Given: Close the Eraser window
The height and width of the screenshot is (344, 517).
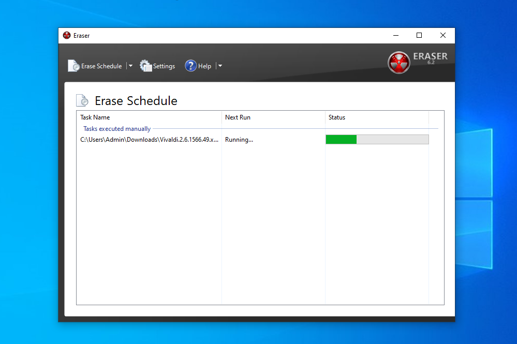Looking at the screenshot, I should pos(443,36).
